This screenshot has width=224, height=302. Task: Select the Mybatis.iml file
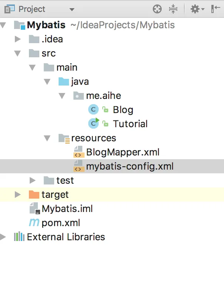tap(67, 209)
